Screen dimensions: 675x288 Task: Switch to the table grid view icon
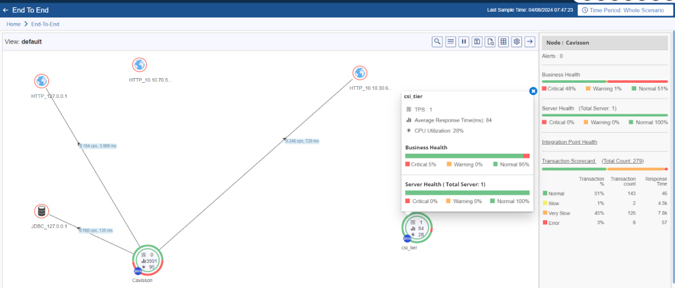click(x=504, y=41)
